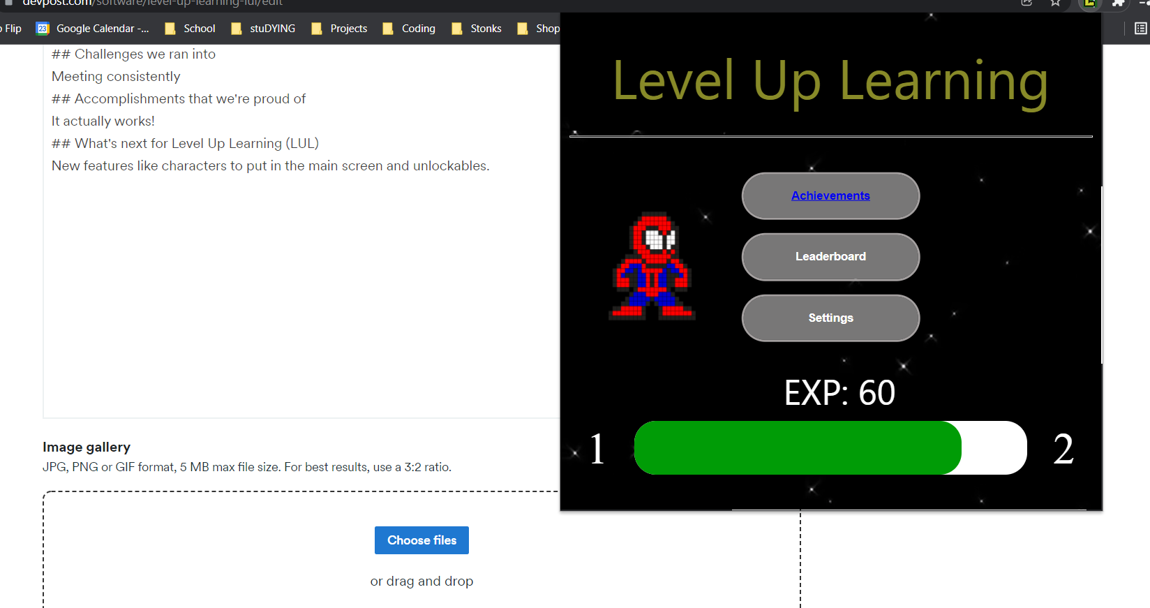Open the Reading list icon
The image size is (1150, 608).
tap(1141, 29)
